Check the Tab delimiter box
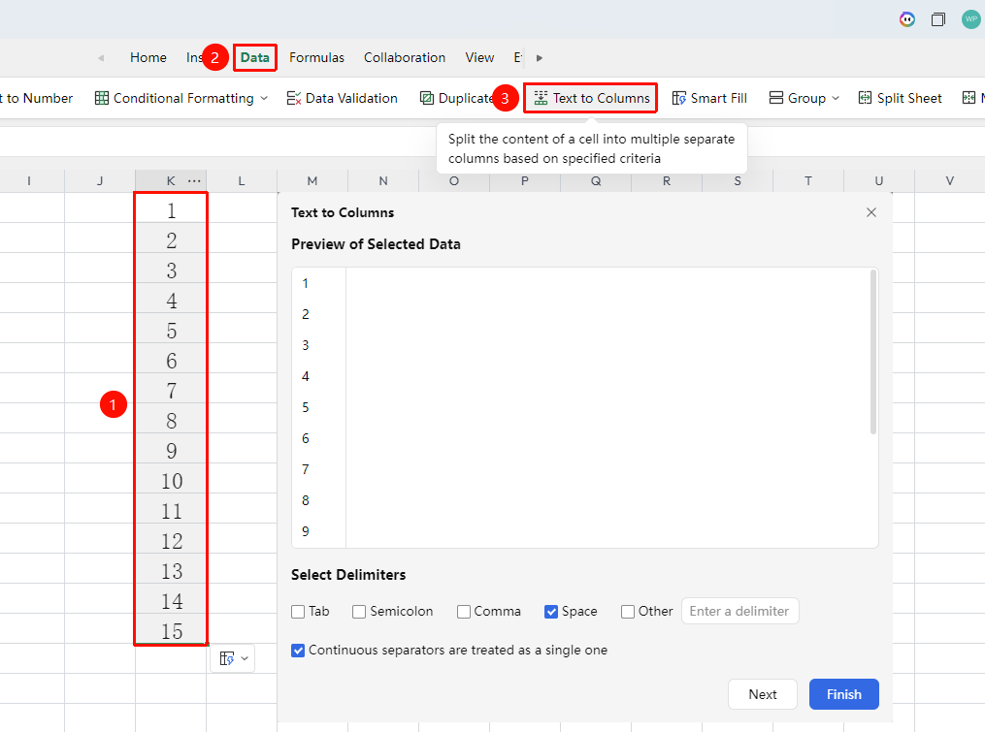This screenshot has height=732, width=985. point(298,612)
